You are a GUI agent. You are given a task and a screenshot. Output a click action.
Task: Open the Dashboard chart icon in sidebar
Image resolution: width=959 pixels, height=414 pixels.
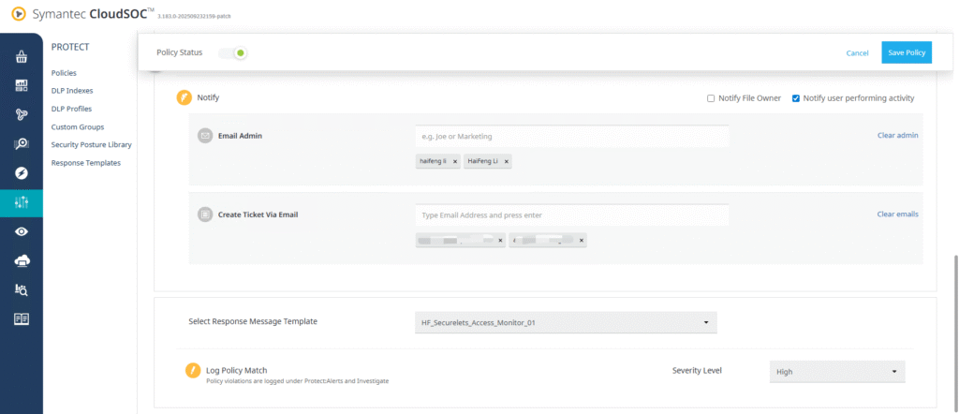point(21,85)
